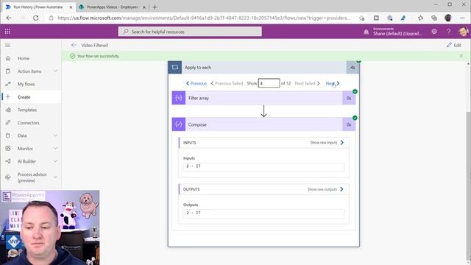This screenshot has width=471, height=265.
Task: Click the Filter array action icon
Action: (x=179, y=98)
